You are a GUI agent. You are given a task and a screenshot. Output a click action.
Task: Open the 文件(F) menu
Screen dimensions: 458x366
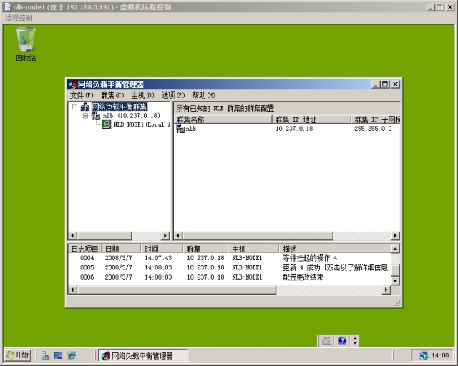[x=82, y=95]
